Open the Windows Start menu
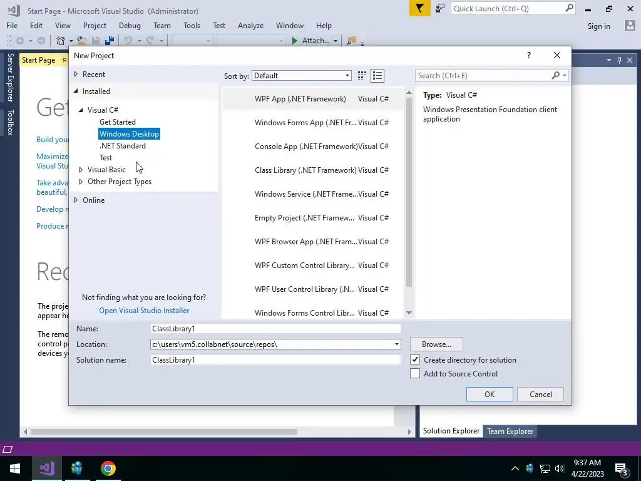Image resolution: width=641 pixels, height=481 pixels. click(x=15, y=468)
